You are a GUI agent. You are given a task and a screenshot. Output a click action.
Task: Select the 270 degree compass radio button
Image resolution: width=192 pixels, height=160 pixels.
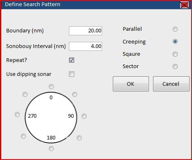[x=17, y=114]
